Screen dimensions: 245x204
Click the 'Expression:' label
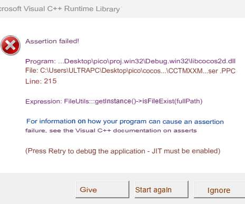(44, 102)
